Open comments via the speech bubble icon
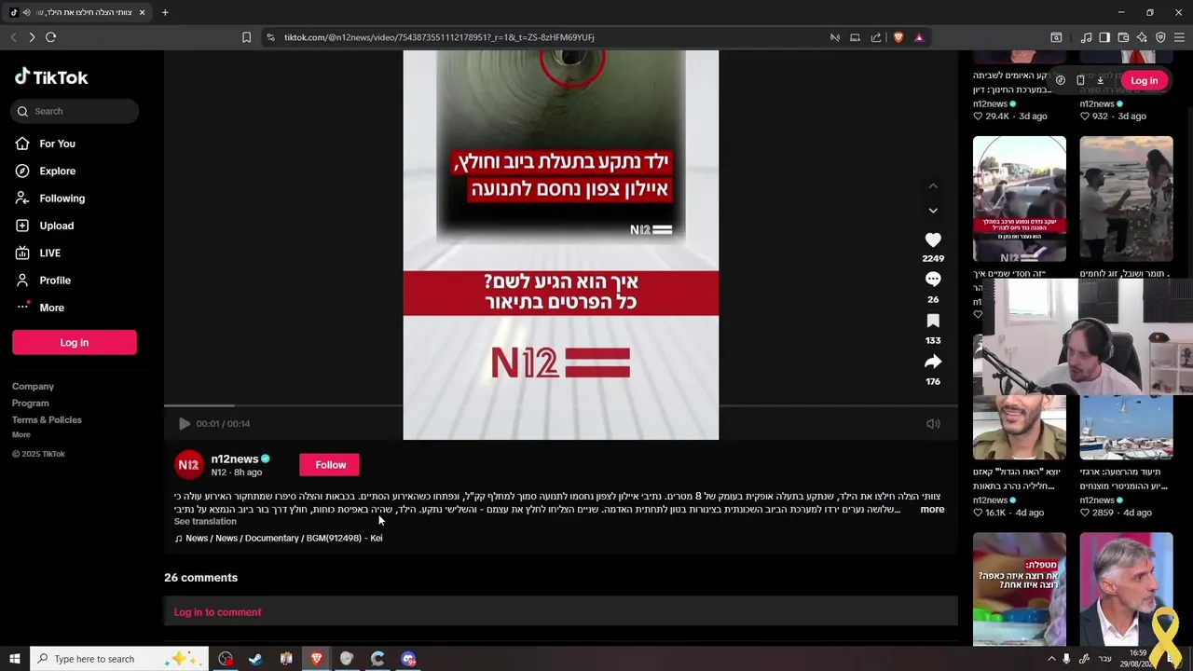Screen dimensions: 1193x671 (x=933, y=280)
